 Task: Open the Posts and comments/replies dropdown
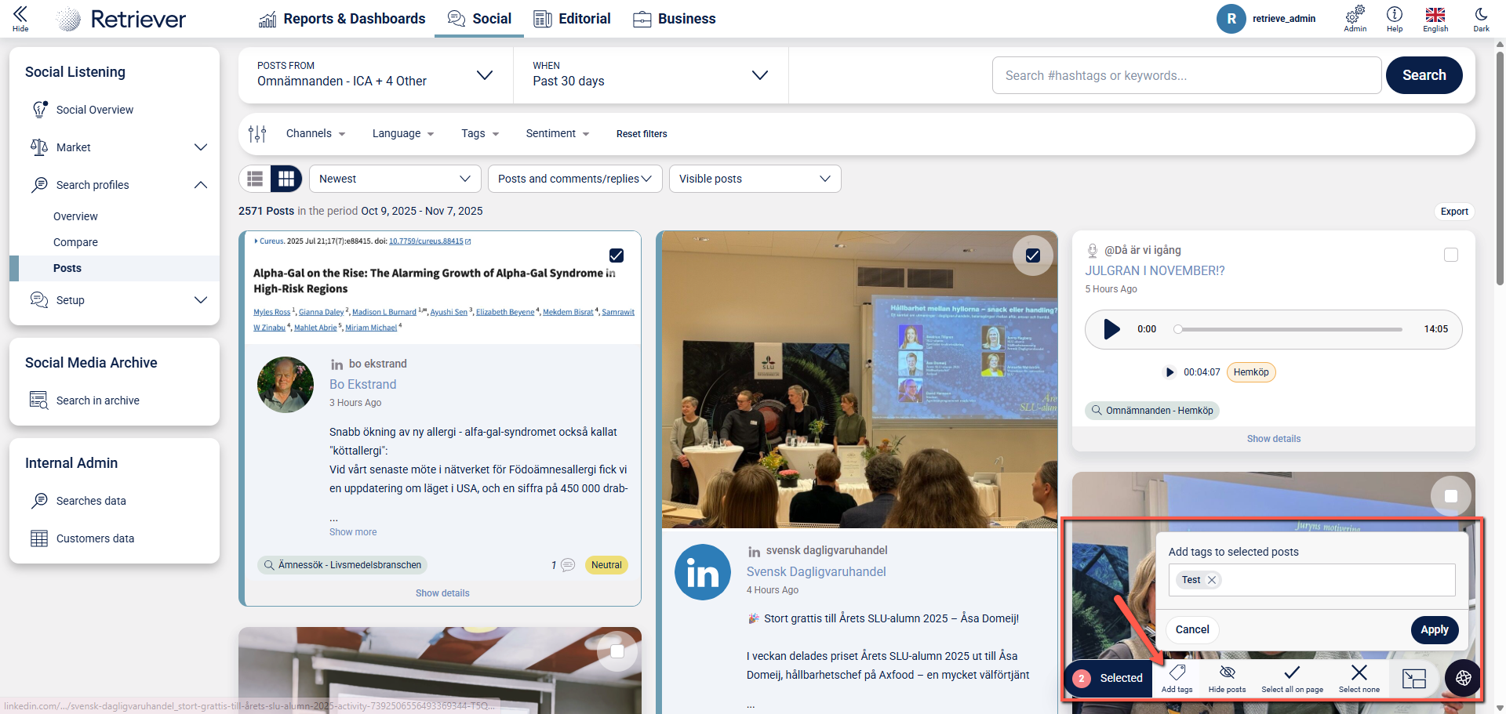point(575,179)
